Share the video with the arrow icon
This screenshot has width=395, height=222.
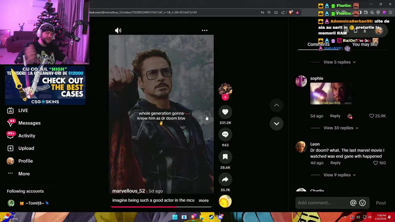click(225, 179)
